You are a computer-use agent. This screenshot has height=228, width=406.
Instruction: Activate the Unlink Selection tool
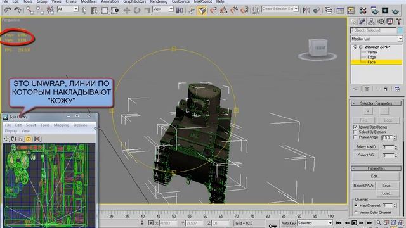coord(40,10)
